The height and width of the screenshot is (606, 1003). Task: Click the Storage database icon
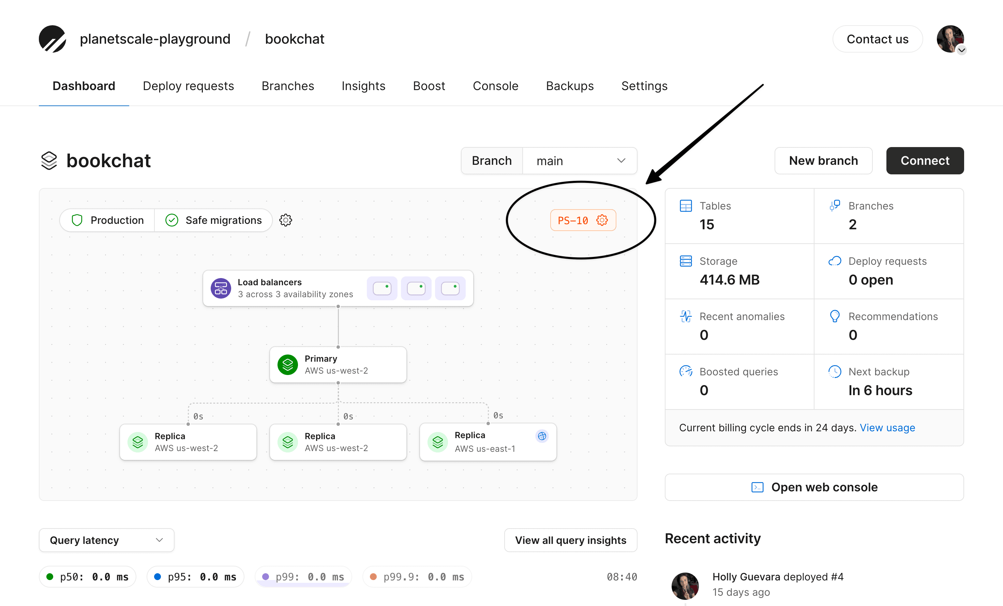tap(686, 261)
